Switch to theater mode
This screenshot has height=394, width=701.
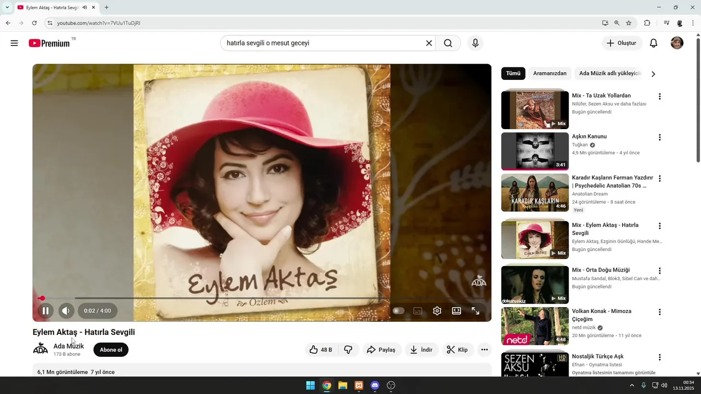(x=456, y=311)
